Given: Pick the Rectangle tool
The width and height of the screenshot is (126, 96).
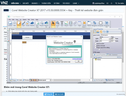Looking at the screenshot, I should 101,24.
